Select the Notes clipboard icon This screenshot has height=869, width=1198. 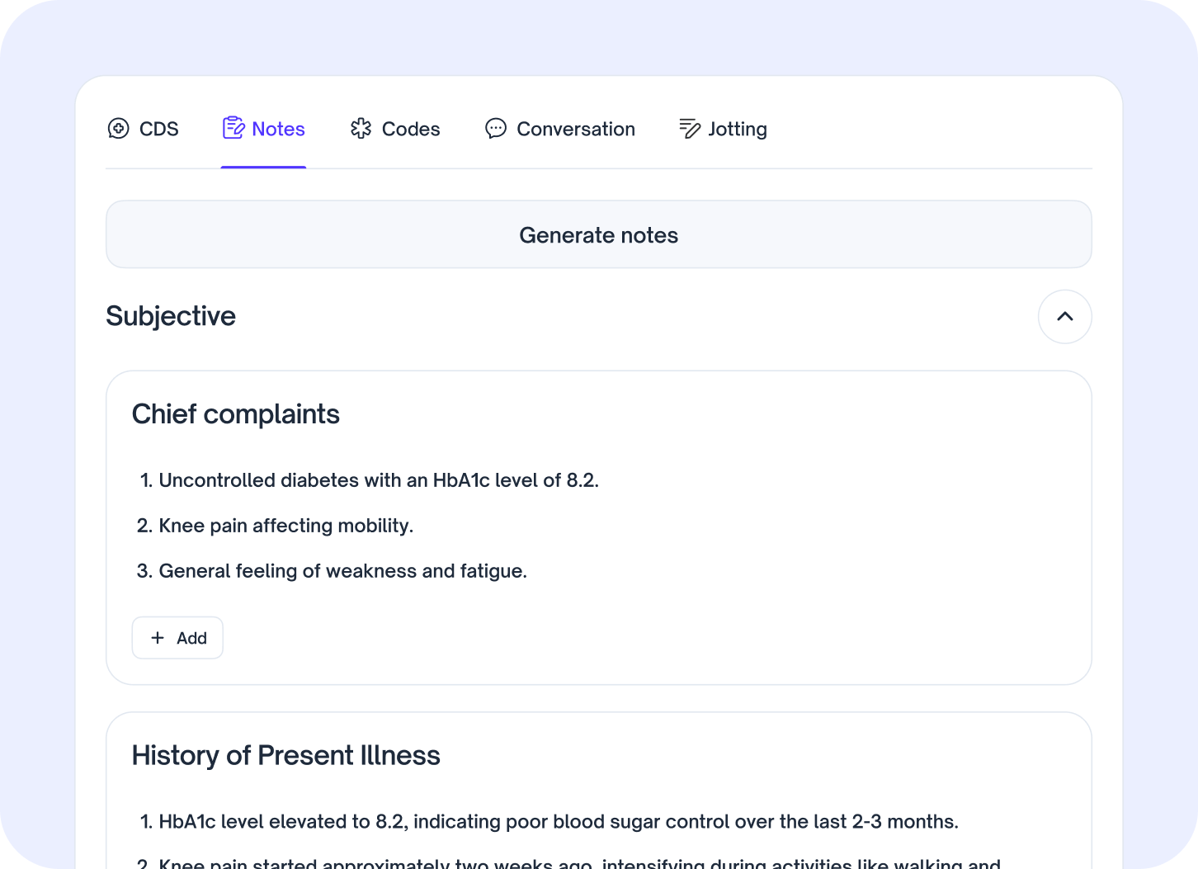click(233, 129)
